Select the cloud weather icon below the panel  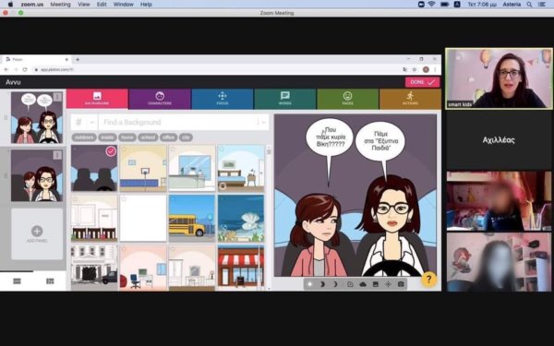(x=363, y=284)
